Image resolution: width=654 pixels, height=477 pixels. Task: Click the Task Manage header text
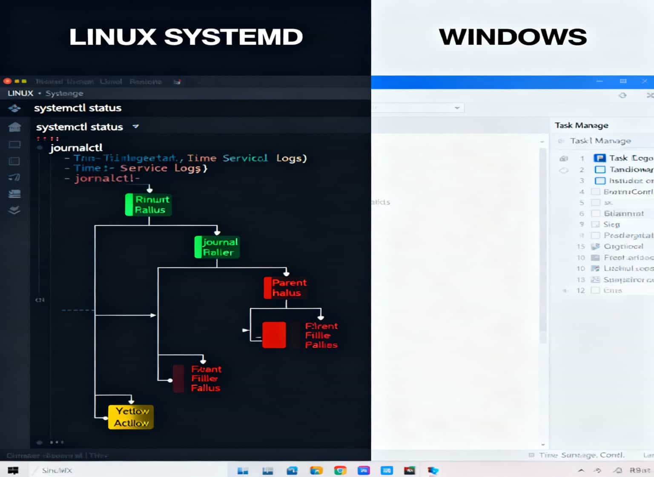[x=581, y=125]
